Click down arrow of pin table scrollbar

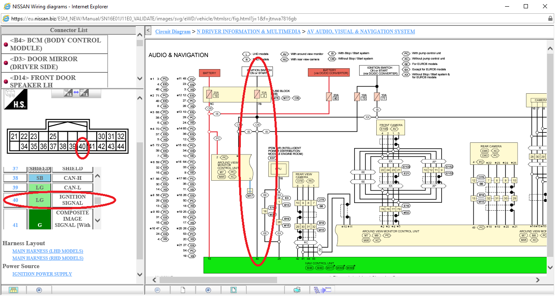tap(97, 220)
